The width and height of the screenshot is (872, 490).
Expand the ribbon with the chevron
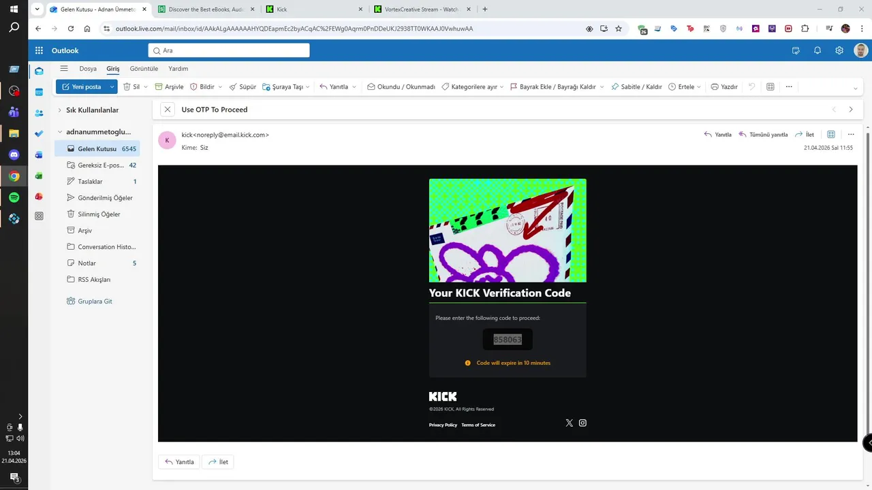(856, 88)
